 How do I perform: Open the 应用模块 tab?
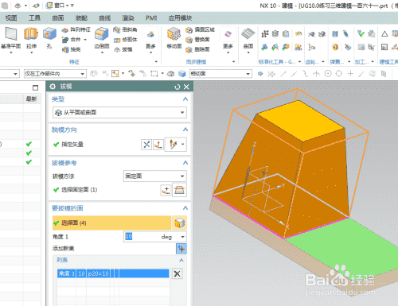click(x=180, y=18)
